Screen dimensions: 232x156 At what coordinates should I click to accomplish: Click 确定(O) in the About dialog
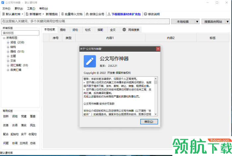click(x=149, y=122)
